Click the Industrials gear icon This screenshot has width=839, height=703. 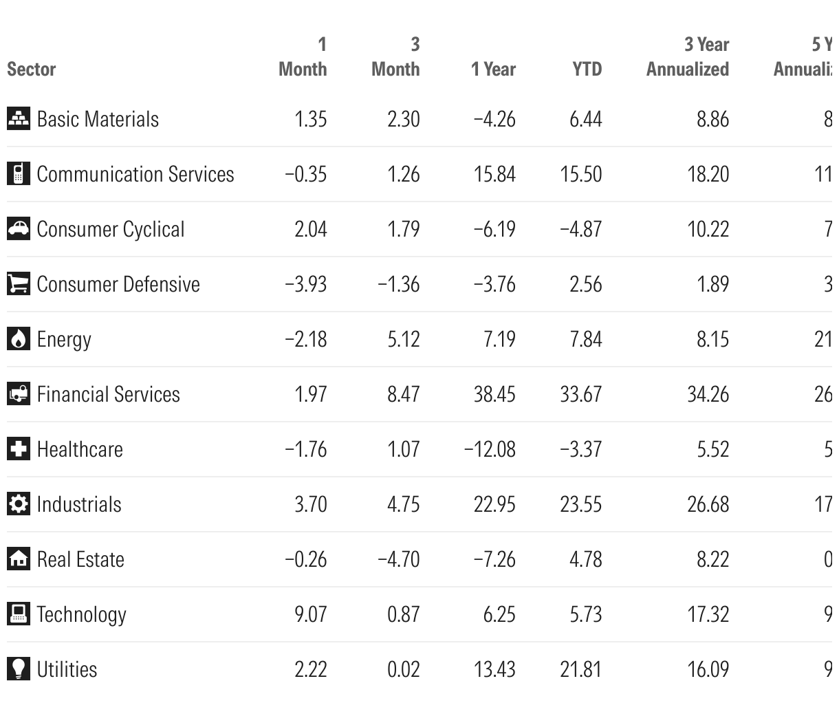click(19, 504)
